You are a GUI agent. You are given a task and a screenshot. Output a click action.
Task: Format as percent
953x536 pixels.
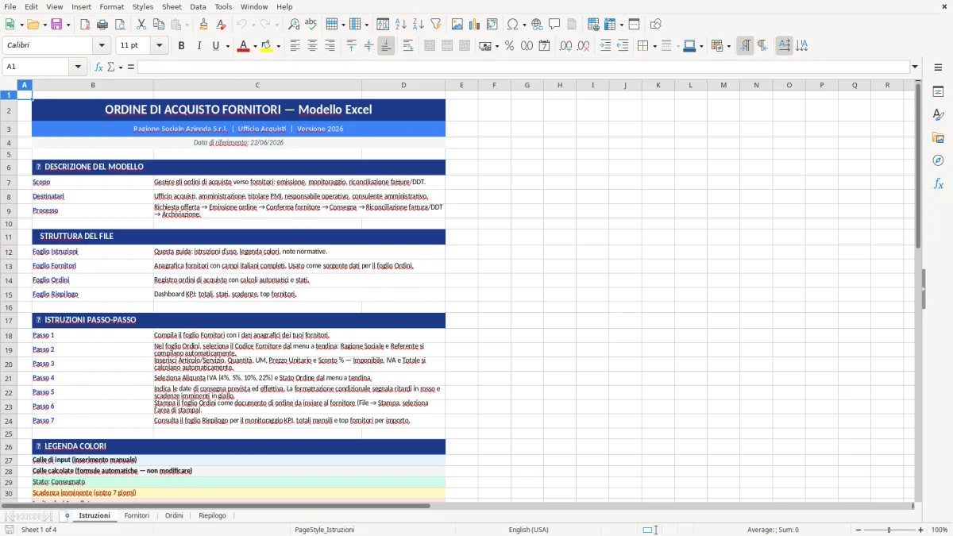pos(510,46)
